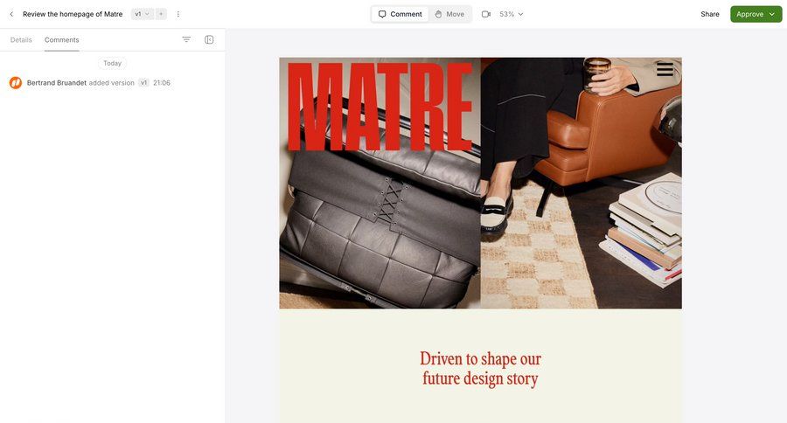Click the 'Review the homepage of Matre' title
This screenshot has width=787, height=423.
pyautogui.click(x=73, y=14)
